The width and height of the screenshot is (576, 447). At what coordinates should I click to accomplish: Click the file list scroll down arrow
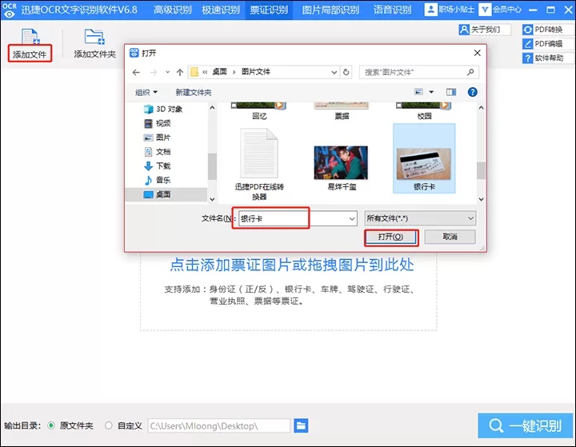(482, 199)
